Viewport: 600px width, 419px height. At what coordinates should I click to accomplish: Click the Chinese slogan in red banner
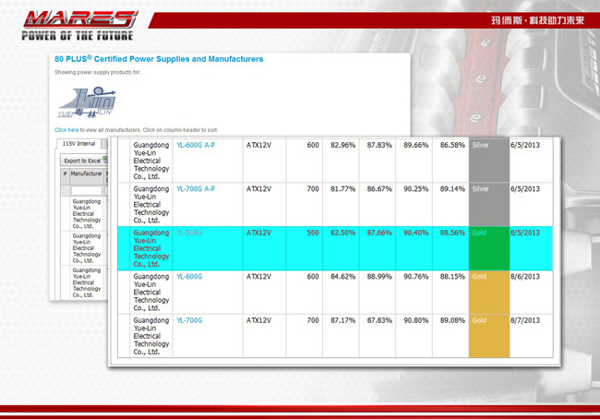coord(537,20)
